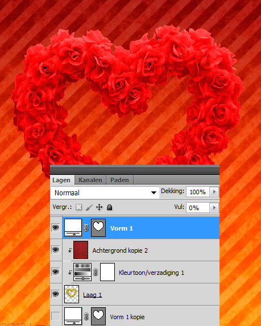
Task: Click the Dekking 100% opacity field
Action: pos(198,192)
